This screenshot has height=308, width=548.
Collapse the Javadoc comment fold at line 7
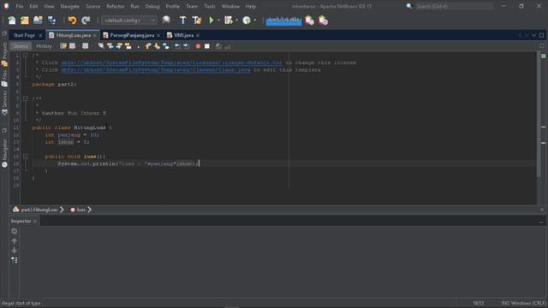[x=26, y=99]
